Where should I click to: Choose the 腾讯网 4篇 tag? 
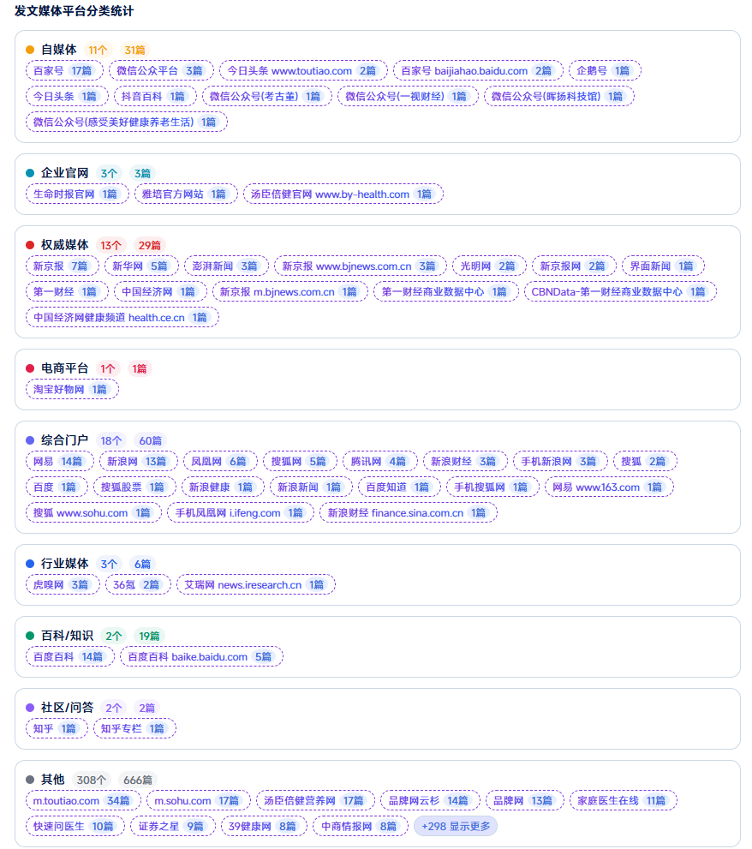(379, 461)
